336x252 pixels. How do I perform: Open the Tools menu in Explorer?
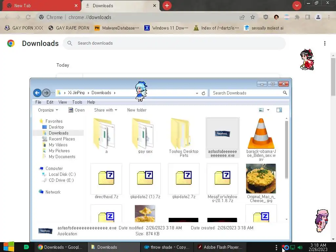coord(77,102)
